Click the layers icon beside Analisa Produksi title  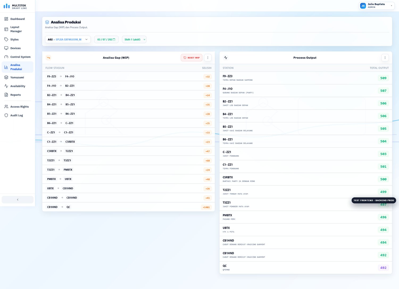(47, 22)
